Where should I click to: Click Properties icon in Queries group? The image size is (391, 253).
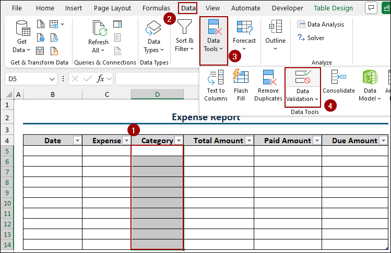[x=117, y=37]
